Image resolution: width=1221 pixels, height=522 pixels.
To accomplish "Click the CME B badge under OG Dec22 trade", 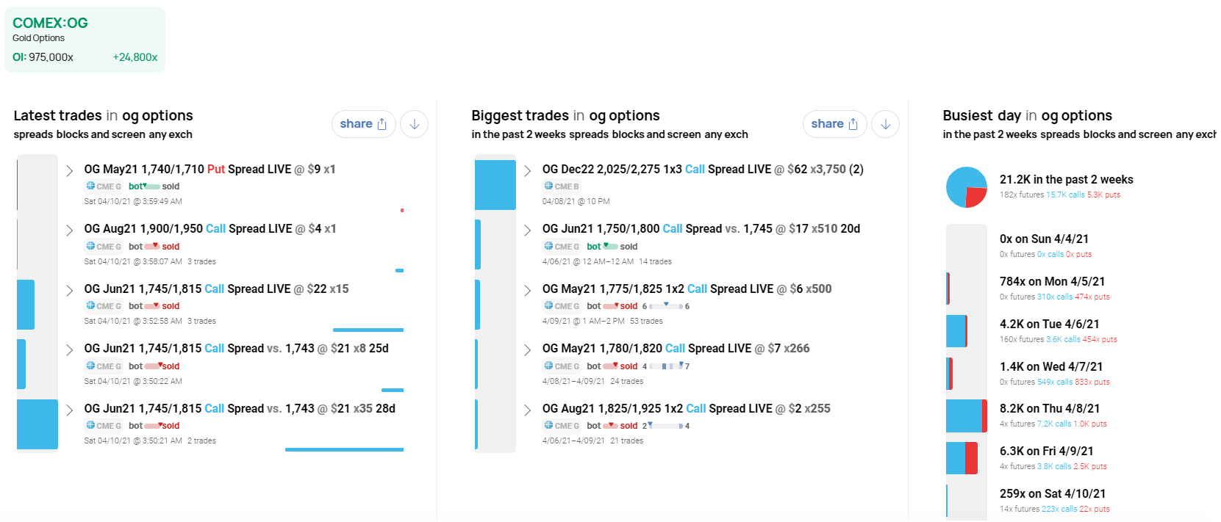I will [x=562, y=186].
